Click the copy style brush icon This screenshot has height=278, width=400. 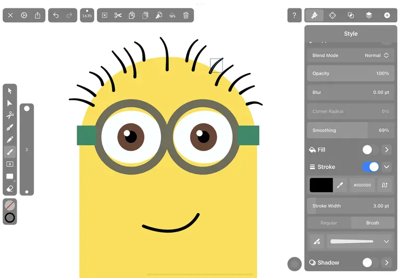tap(159, 15)
